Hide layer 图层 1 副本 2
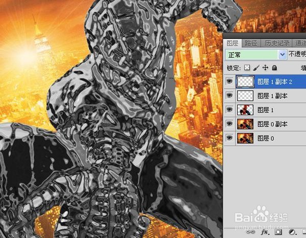This screenshot has height=238, width=306. coord(229,81)
